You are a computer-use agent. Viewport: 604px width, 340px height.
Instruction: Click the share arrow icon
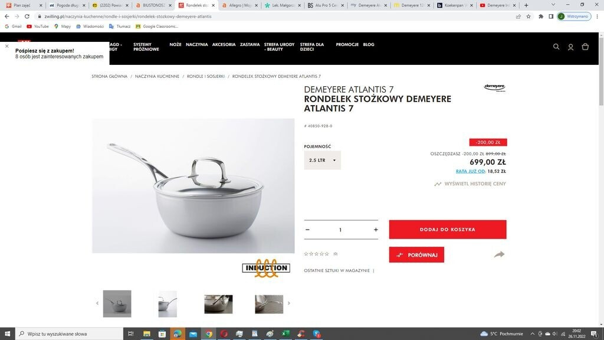(x=499, y=254)
